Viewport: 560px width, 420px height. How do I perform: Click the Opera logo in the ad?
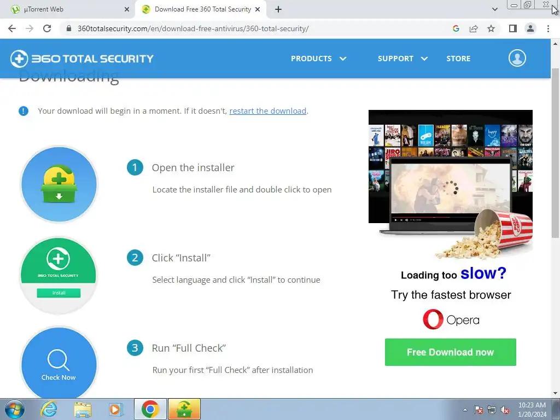(451, 319)
